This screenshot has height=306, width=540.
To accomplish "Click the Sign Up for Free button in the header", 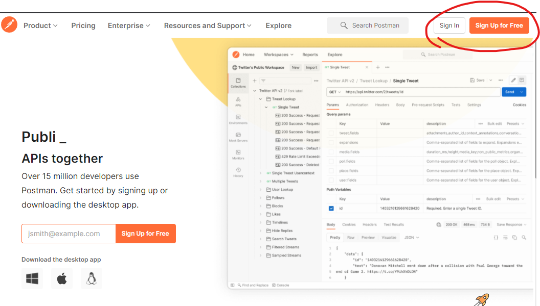I will click(x=499, y=25).
